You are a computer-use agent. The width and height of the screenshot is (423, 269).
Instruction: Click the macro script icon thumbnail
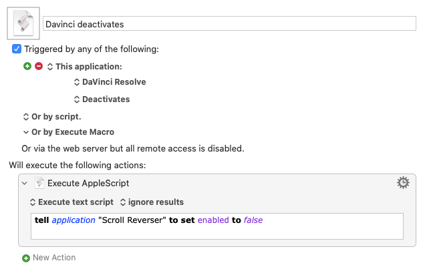[x=23, y=23]
